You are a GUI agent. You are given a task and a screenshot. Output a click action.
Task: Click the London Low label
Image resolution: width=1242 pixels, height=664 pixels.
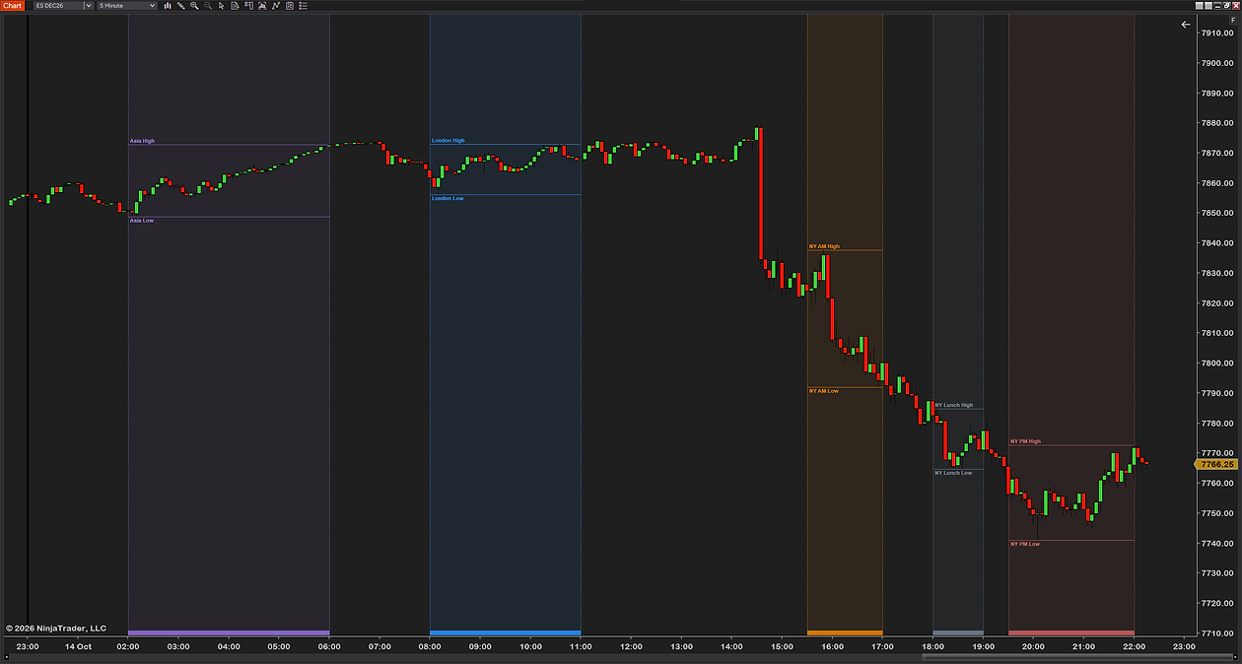[448, 198]
